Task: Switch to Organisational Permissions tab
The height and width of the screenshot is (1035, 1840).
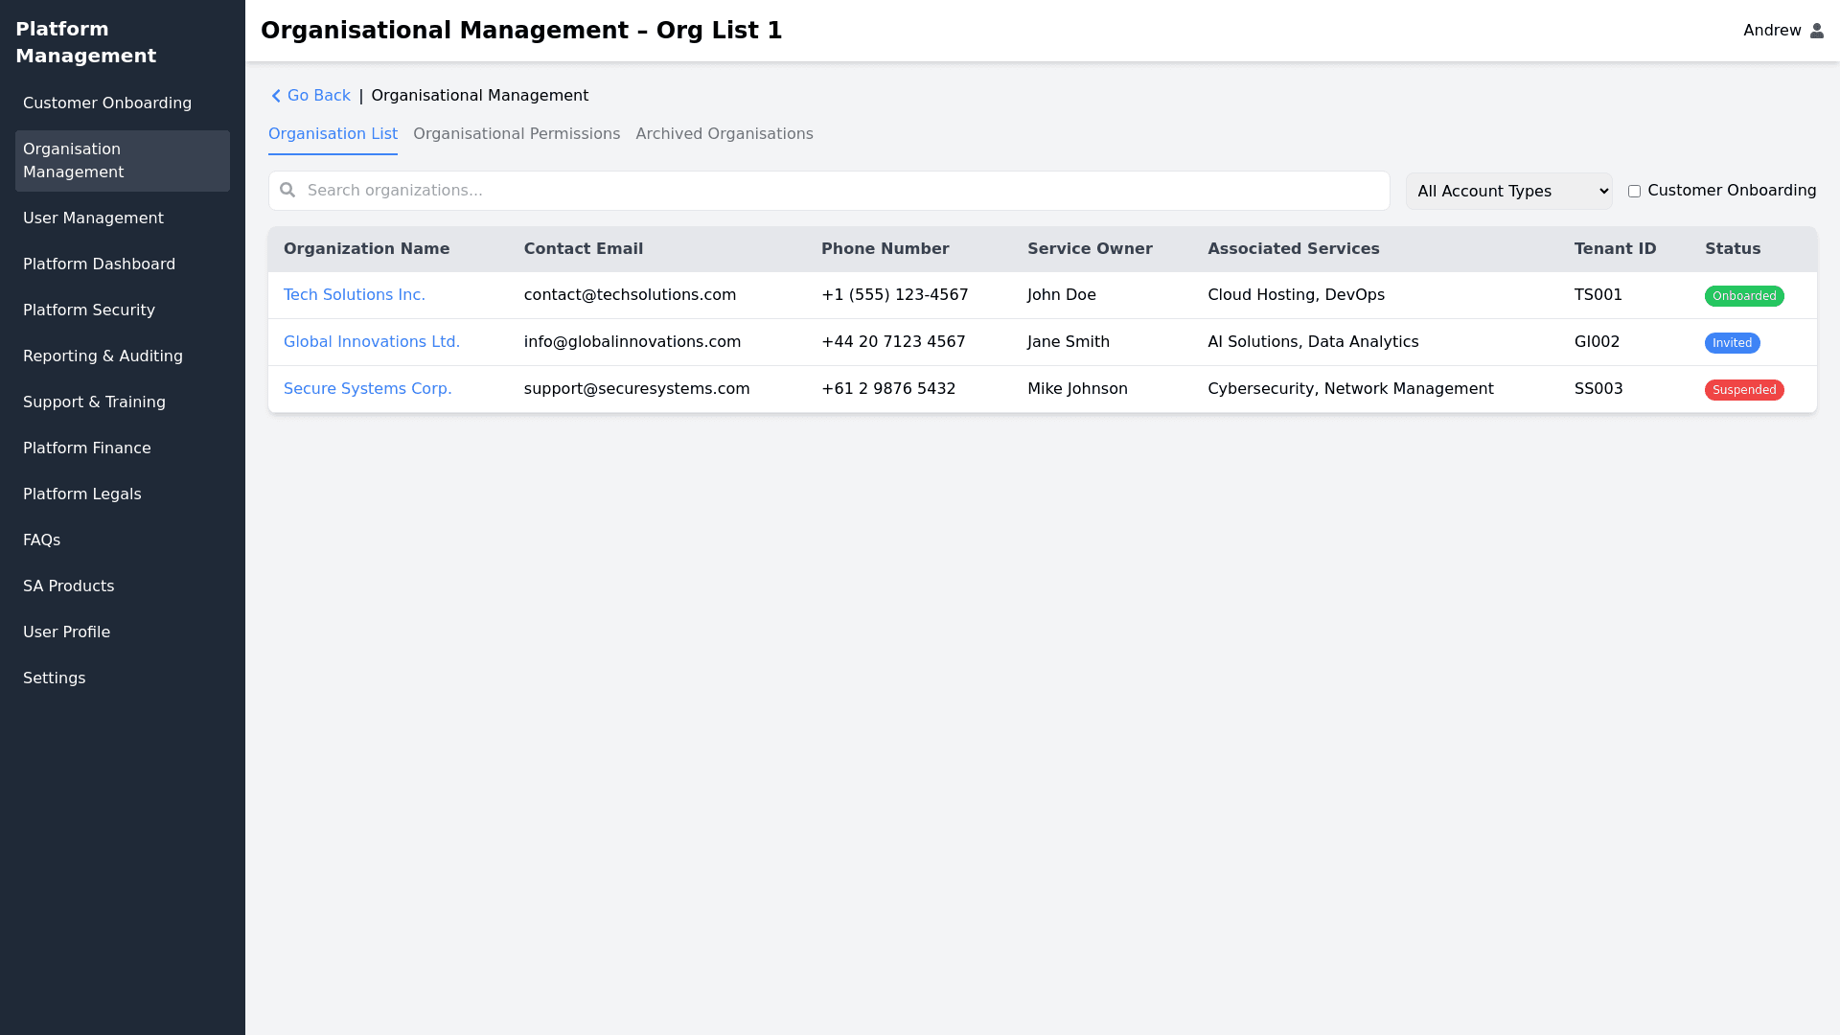Action: (516, 134)
